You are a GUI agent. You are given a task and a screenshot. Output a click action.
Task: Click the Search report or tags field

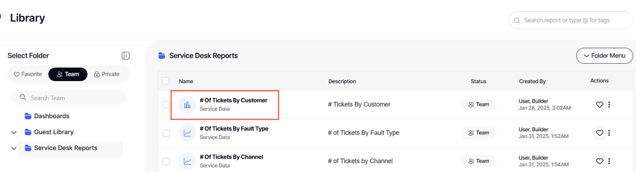pos(571,20)
